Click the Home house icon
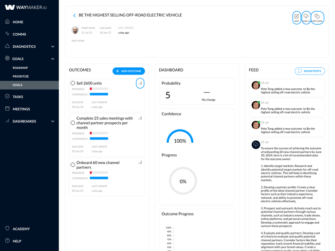This screenshot has width=335, height=251. [x=7, y=21]
